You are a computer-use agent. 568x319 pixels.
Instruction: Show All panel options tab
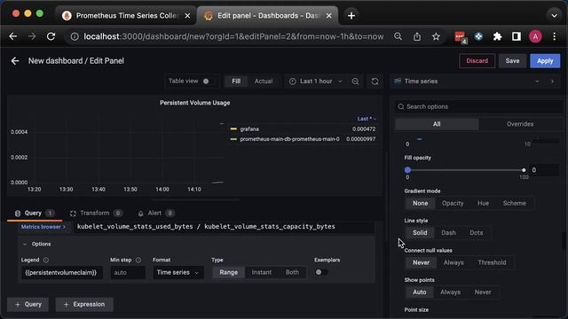[437, 124]
